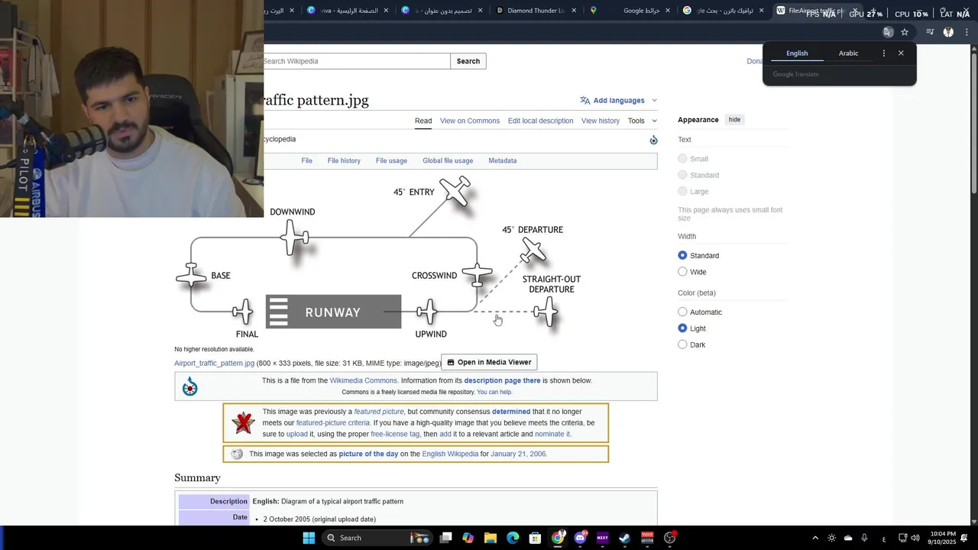Open the taskbar date and time flyout

(x=943, y=538)
